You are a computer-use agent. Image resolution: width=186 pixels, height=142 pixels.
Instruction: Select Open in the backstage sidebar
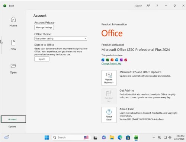pos(13,69)
